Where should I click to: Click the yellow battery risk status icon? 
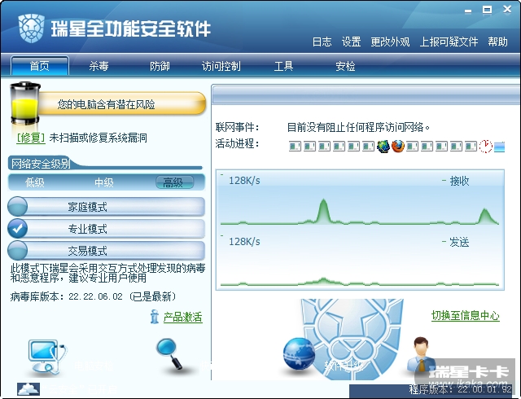pos(24,103)
